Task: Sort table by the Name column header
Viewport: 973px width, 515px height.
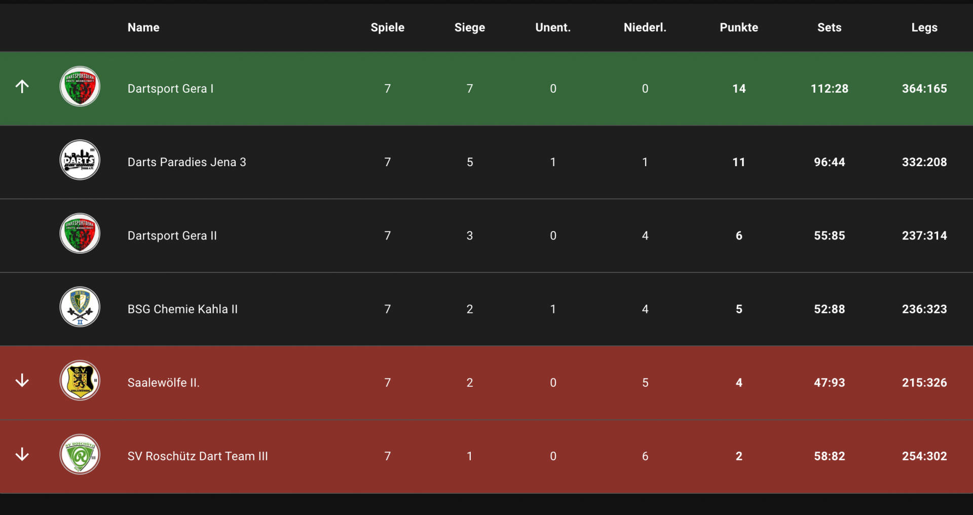Action: coord(143,27)
